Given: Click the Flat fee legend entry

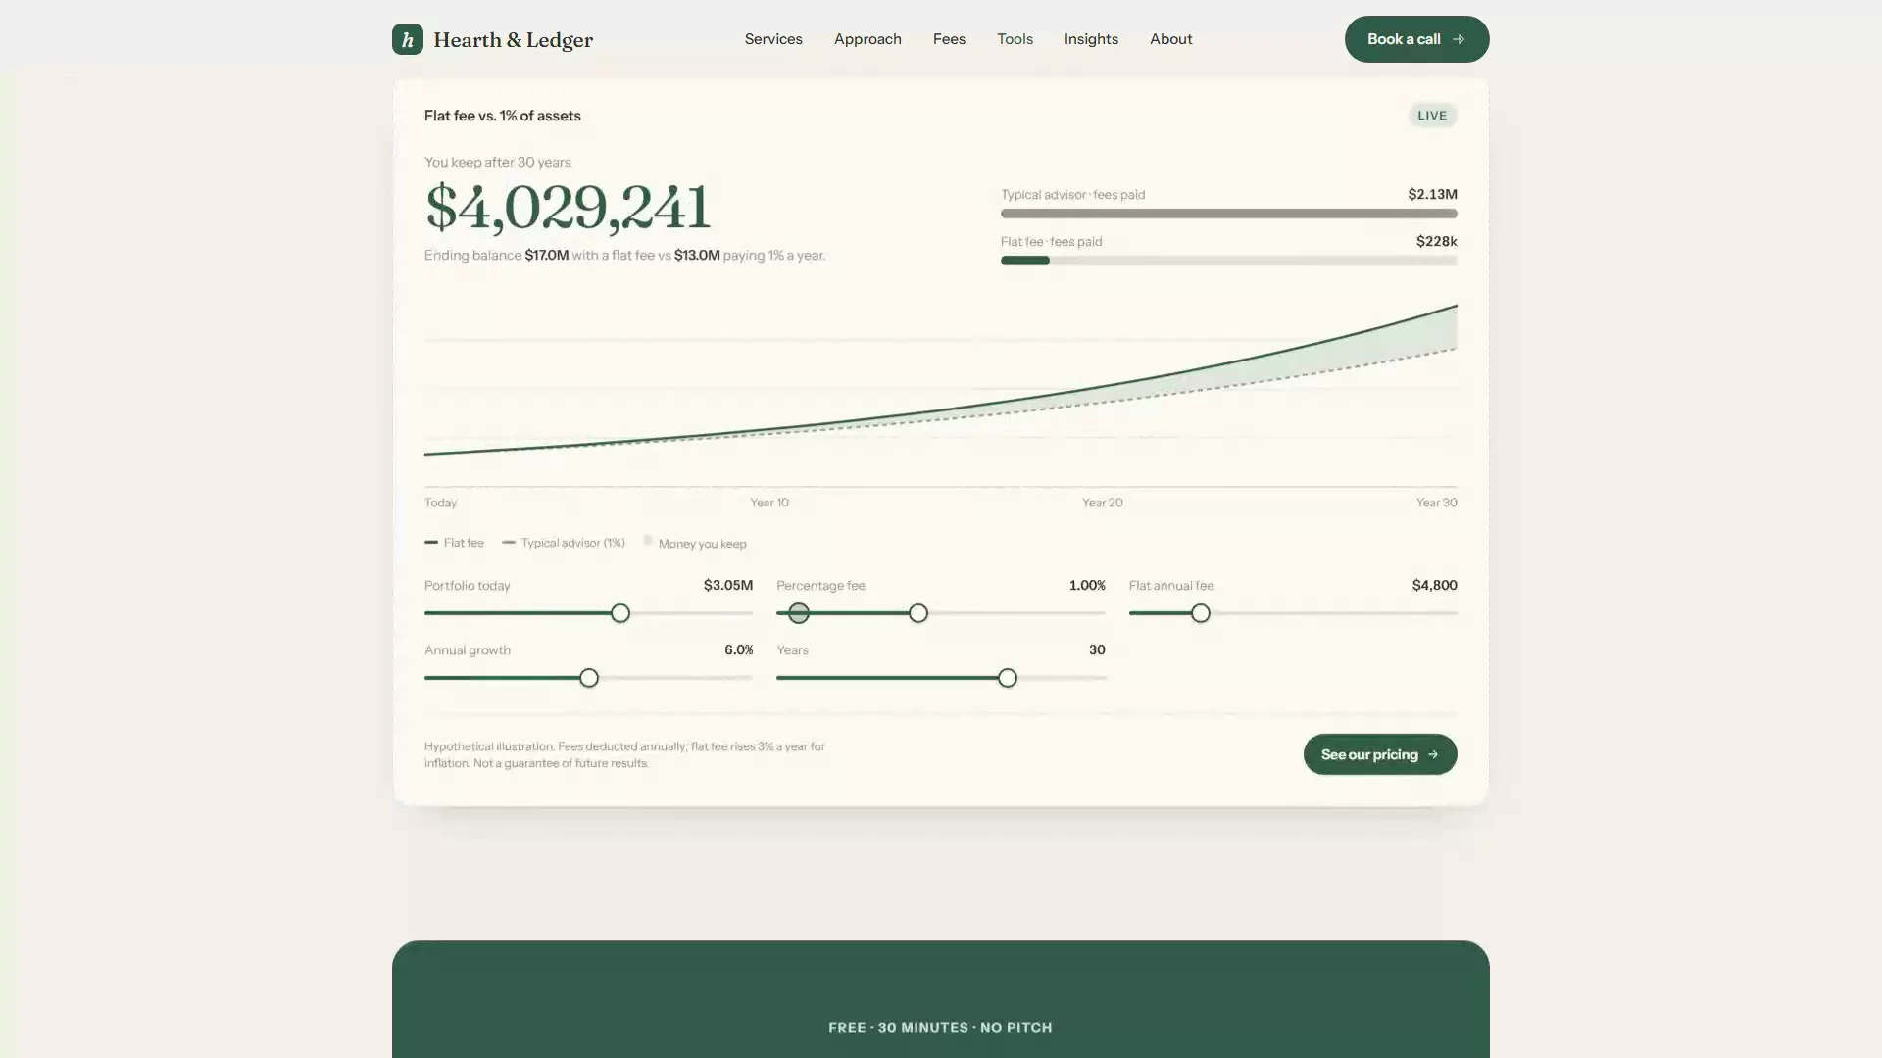Looking at the screenshot, I should coord(454,543).
